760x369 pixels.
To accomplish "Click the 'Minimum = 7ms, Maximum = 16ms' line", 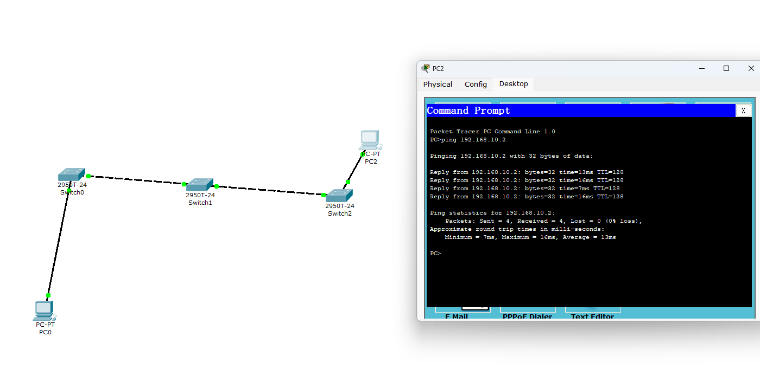I will [x=530, y=237].
